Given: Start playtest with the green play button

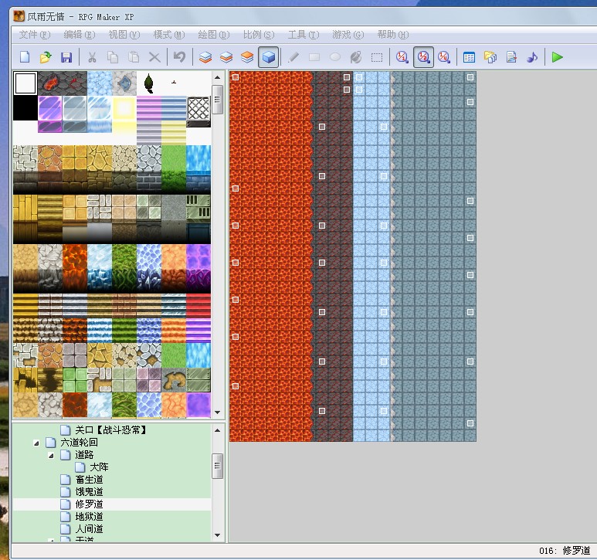Looking at the screenshot, I should click(558, 57).
